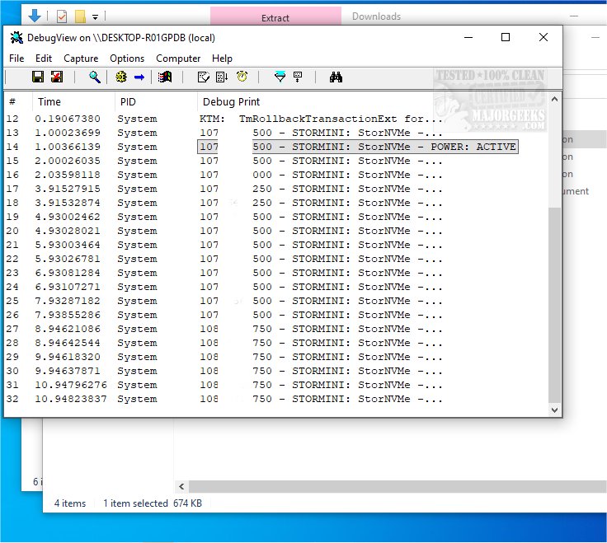This screenshot has height=543, width=607.
Task: Click the DebugView bug icon in title bar
Action: [16, 38]
